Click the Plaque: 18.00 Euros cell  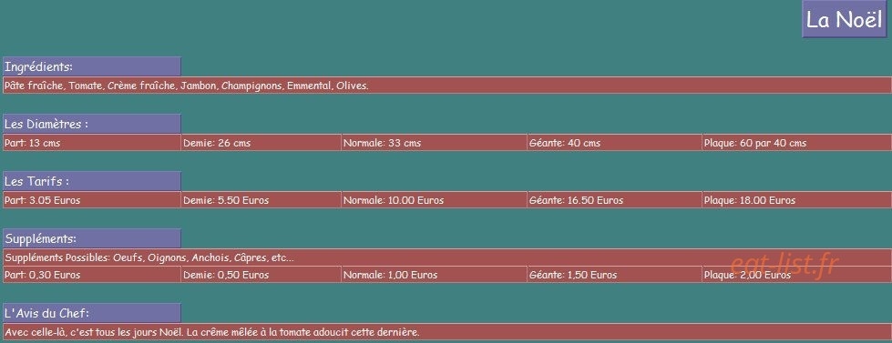[797, 200]
